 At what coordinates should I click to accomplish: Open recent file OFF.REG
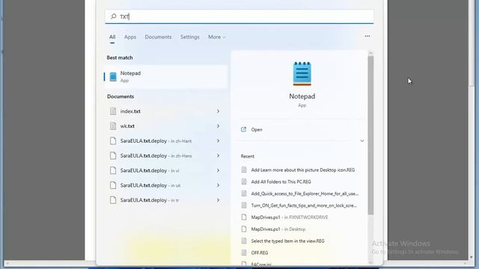[260, 253]
